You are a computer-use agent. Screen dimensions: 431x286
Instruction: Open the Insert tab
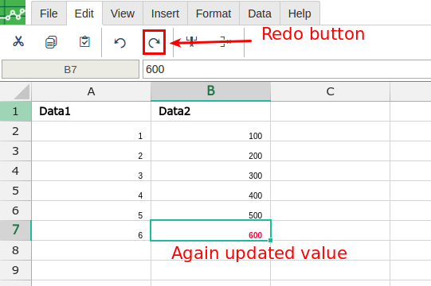[165, 14]
